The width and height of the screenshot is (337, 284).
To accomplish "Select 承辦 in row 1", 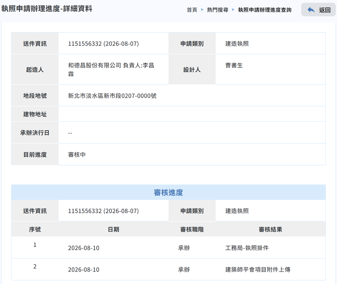I will (x=184, y=248).
